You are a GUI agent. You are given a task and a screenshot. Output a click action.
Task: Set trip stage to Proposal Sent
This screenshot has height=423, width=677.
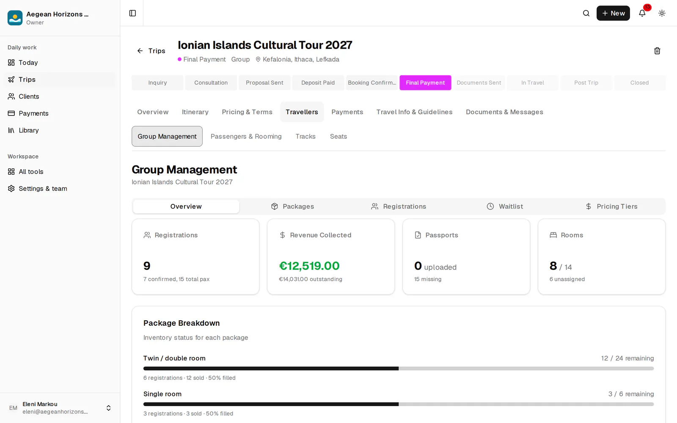[x=264, y=83]
